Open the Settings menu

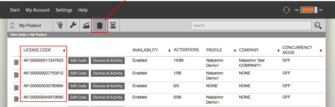pyautogui.click(x=64, y=10)
